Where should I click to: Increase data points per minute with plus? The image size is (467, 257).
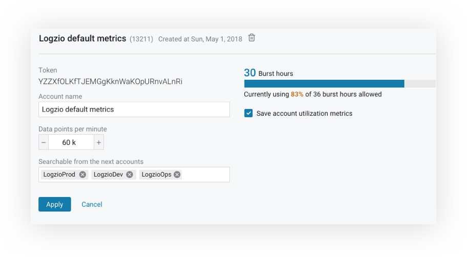point(99,142)
